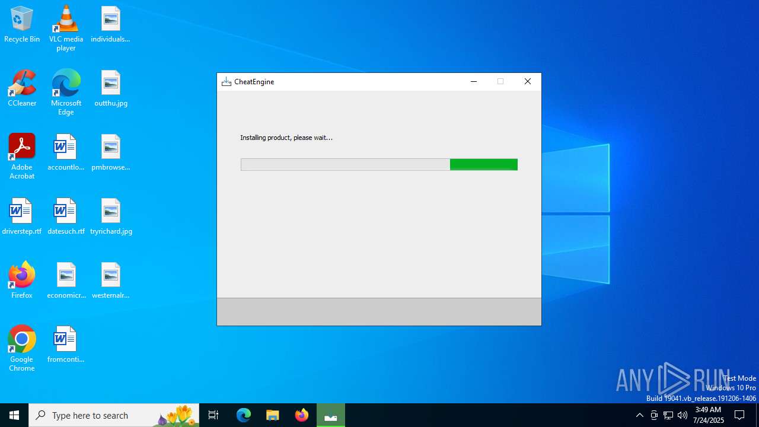Image resolution: width=759 pixels, height=427 pixels.
Task: Launch Firefox desktop shortcut
Action: click(22, 280)
